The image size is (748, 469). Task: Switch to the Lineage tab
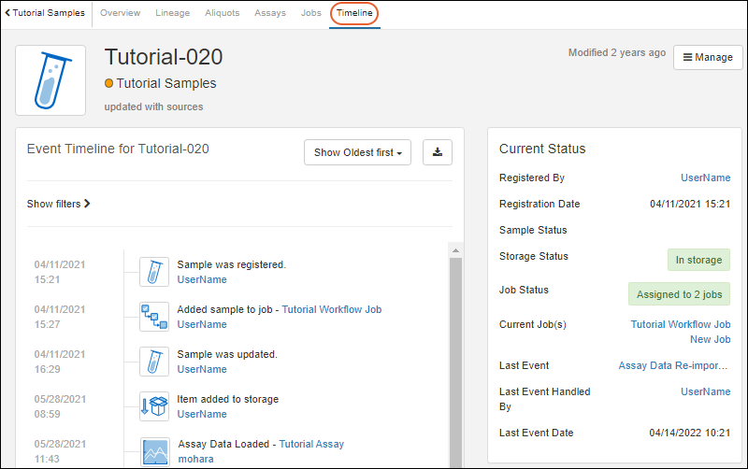pos(171,13)
